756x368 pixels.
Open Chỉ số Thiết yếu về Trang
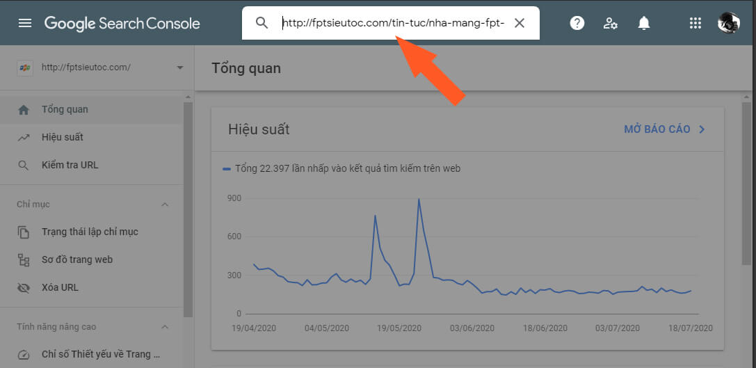coord(92,355)
